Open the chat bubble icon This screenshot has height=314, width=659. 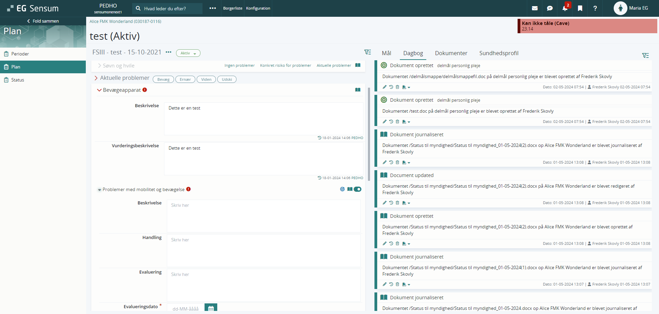550,8
